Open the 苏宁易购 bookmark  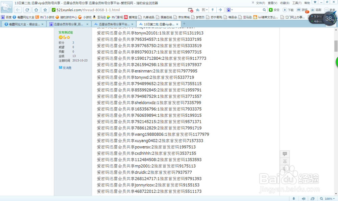(x=215, y=17)
